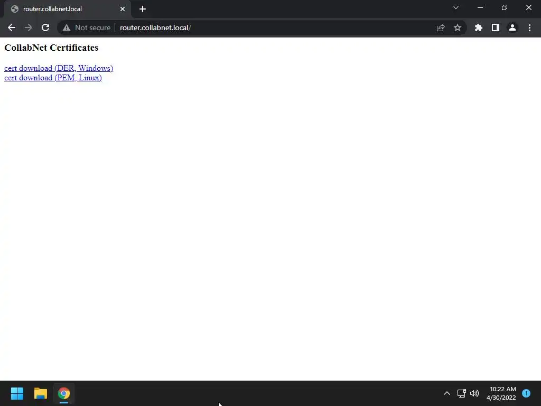This screenshot has height=406, width=541.
Task: Close the Chrome window
Action: click(x=528, y=7)
